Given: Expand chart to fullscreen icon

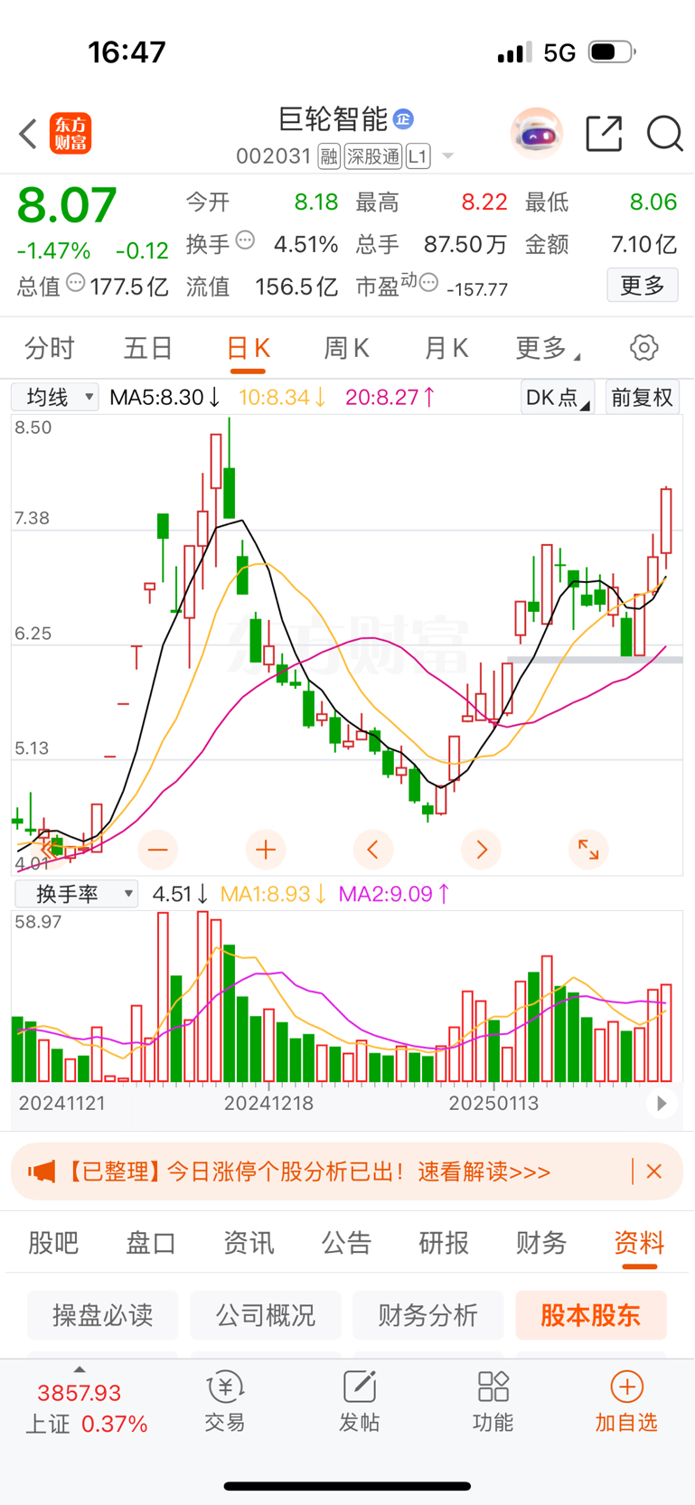Looking at the screenshot, I should [x=588, y=850].
